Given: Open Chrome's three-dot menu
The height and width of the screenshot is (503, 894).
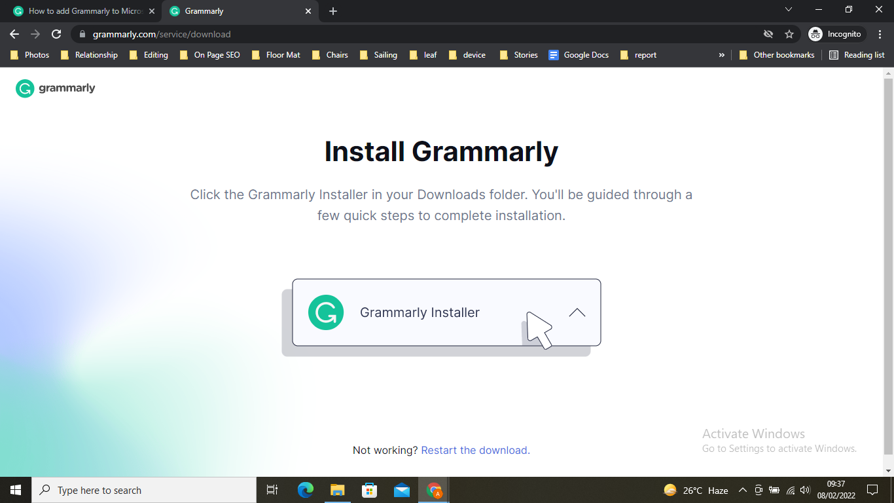Looking at the screenshot, I should pos(880,34).
